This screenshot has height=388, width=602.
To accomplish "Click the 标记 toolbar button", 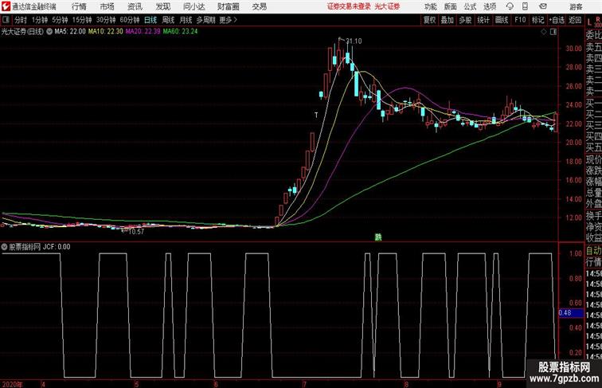I will 537,20.
